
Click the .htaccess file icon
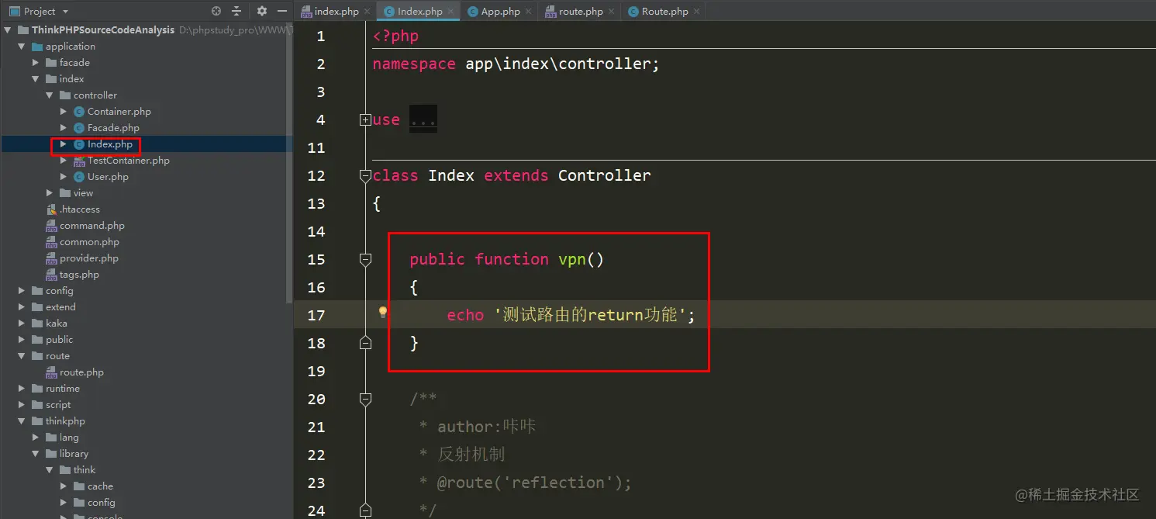coord(52,209)
